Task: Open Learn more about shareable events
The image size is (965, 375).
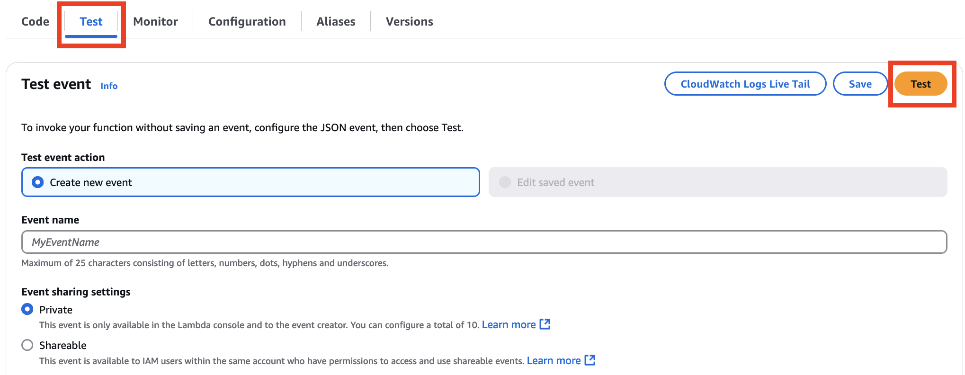Action: pos(554,360)
